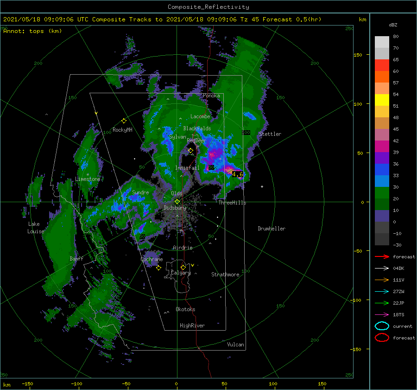Click the Innisfail city label
Image resolution: width=417 pixels, height=390 pixels.
point(187,168)
